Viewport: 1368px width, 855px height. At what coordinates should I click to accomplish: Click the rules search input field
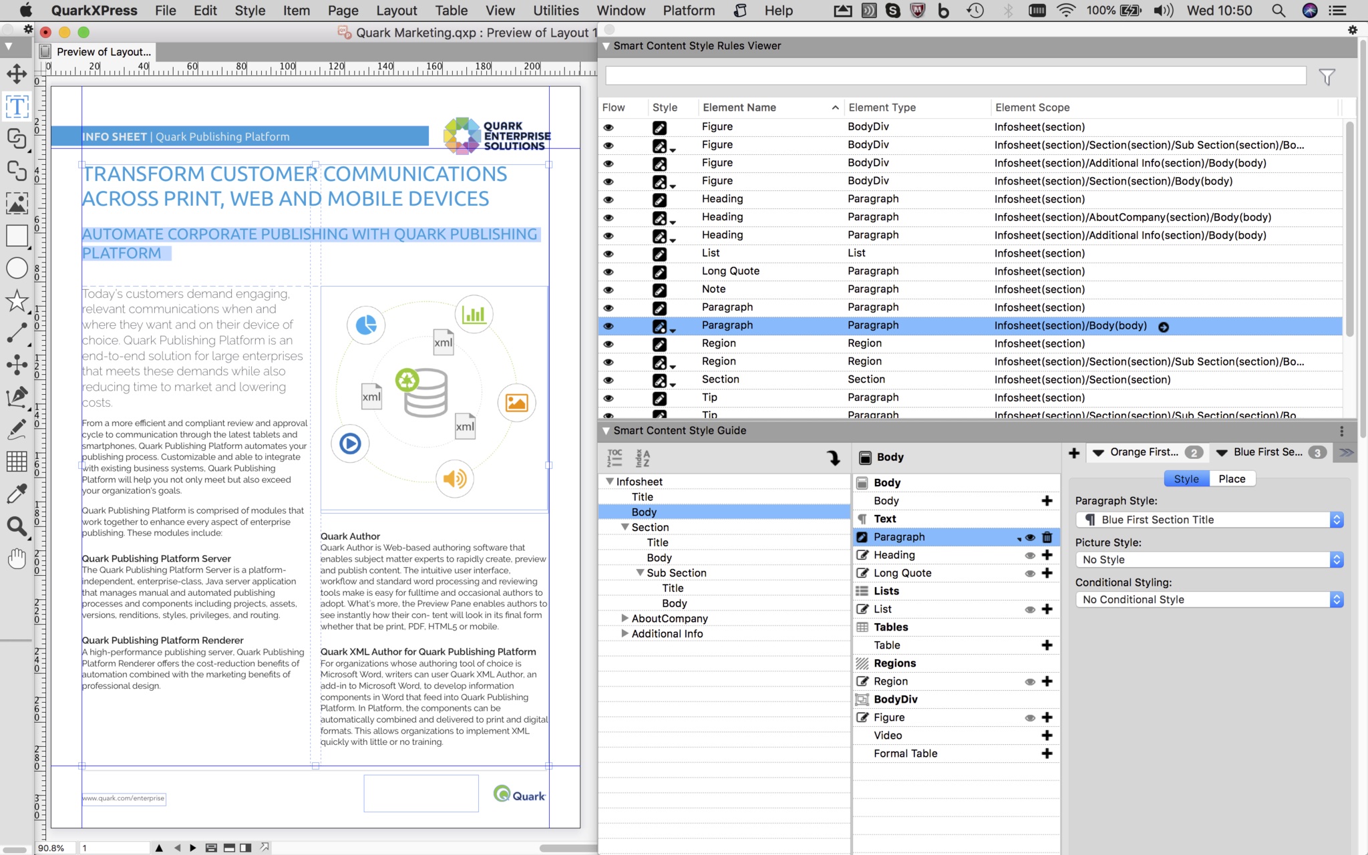point(955,76)
